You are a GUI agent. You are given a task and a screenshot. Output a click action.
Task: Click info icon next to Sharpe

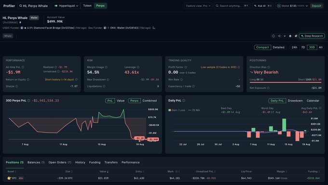[16, 86]
